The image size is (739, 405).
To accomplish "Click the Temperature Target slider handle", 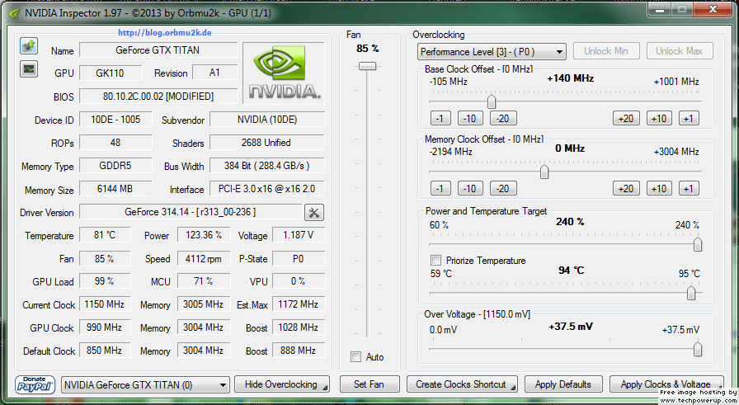I will (691, 293).
